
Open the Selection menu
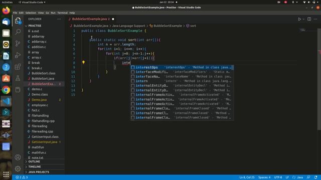[31, 12]
